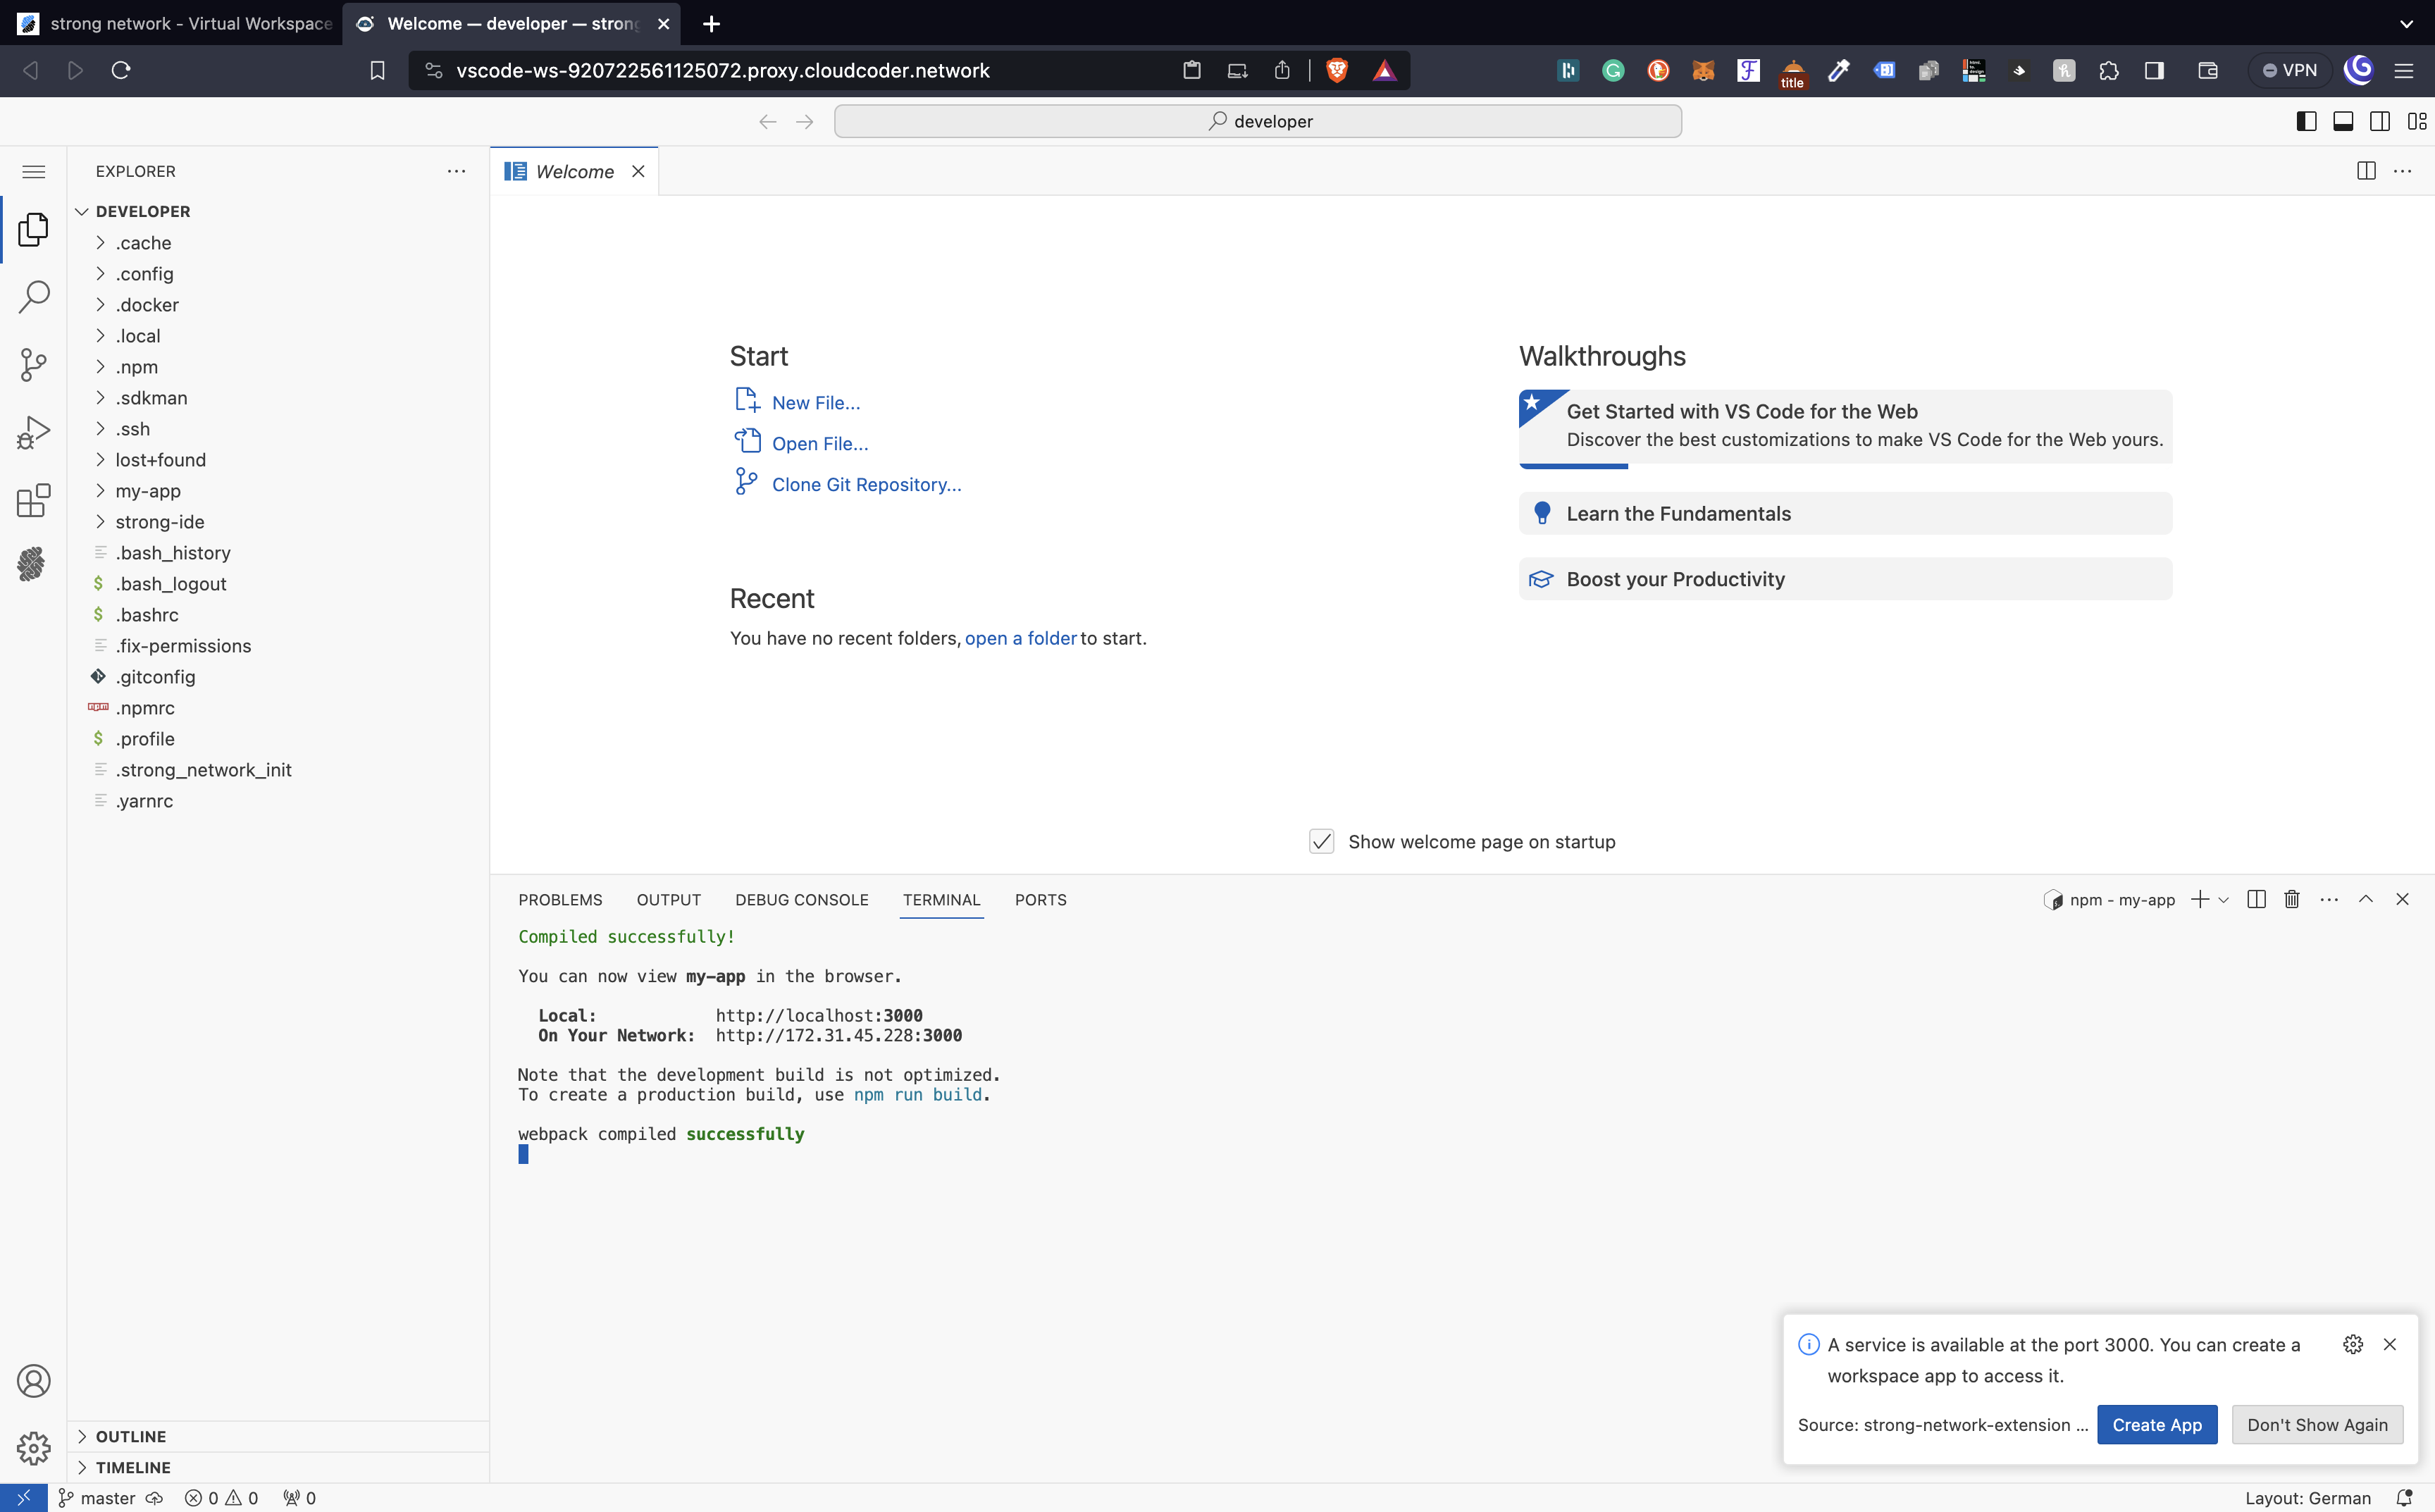Toggle the secondary side bar visibility
Image resolution: width=2435 pixels, height=1512 pixels.
[2380, 121]
